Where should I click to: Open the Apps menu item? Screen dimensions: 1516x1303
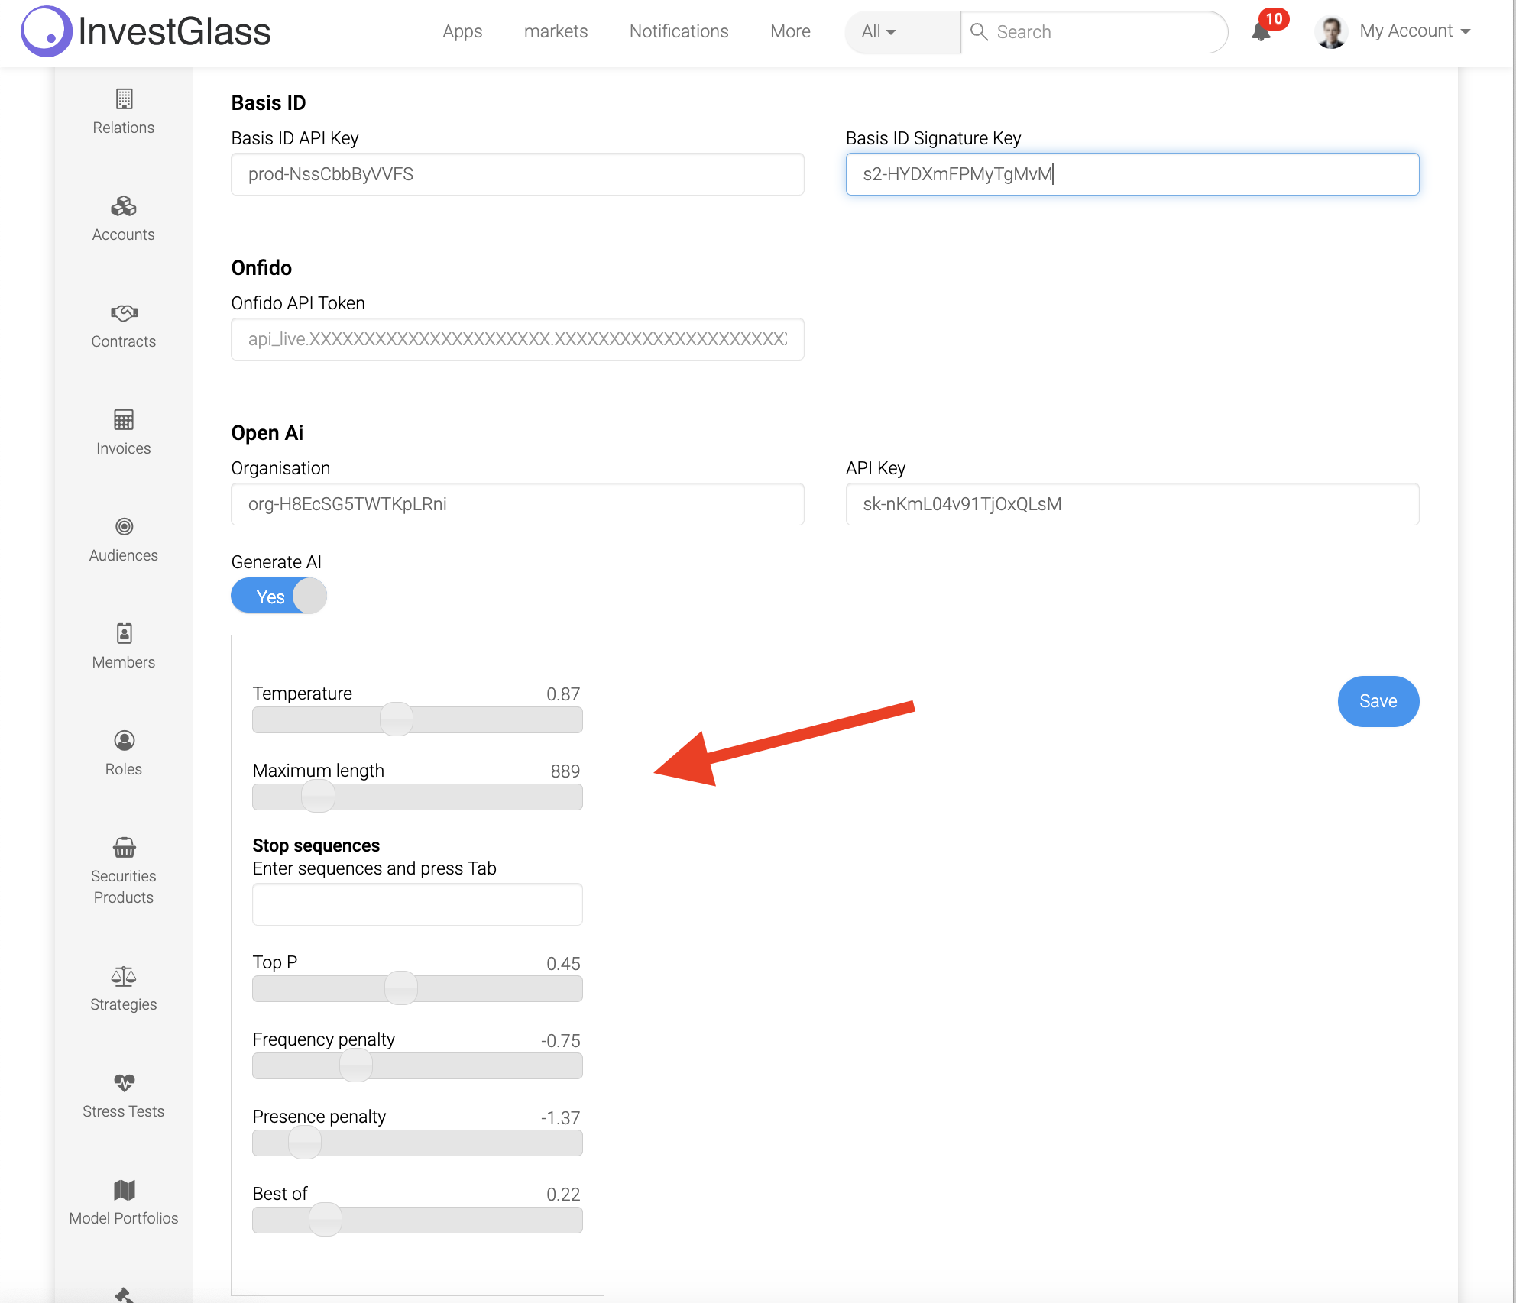click(x=462, y=31)
